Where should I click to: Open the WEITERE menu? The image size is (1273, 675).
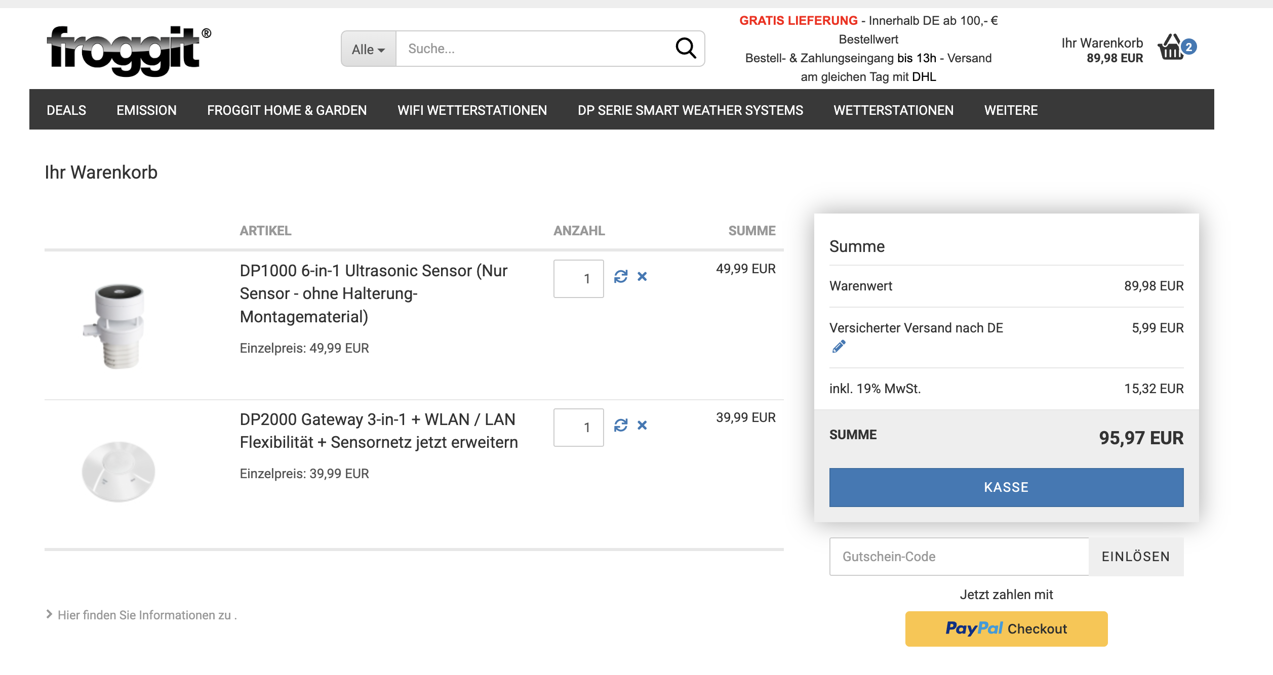point(1011,110)
